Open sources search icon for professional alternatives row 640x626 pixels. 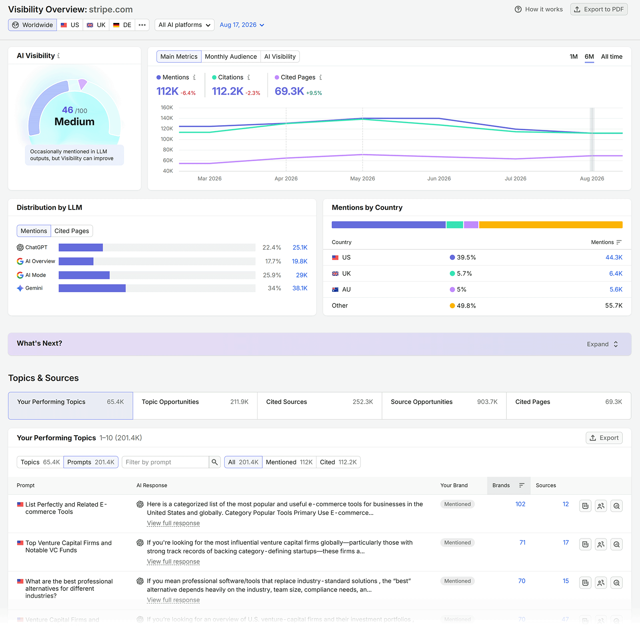[616, 583]
